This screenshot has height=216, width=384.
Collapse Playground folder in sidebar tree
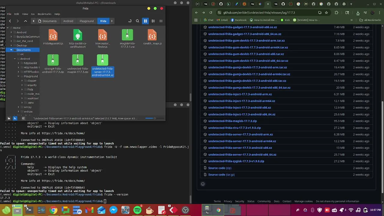coord(18,76)
